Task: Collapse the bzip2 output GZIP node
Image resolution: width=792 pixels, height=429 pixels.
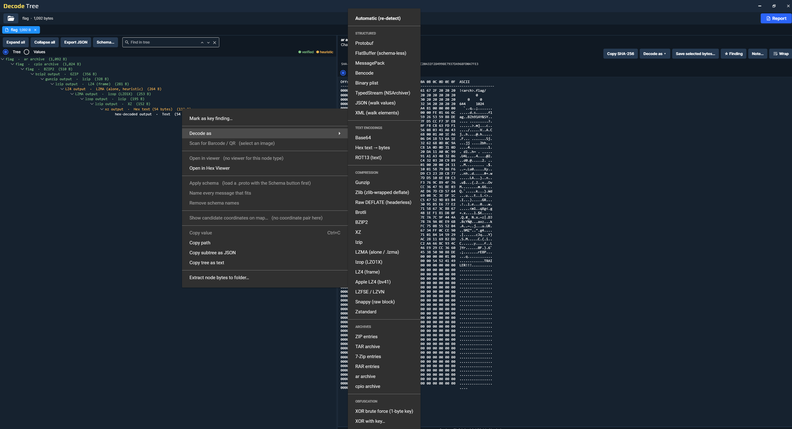Action: coord(32,74)
